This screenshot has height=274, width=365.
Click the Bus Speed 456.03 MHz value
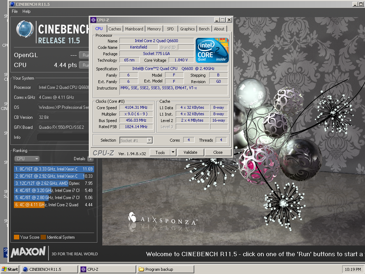coord(136,120)
